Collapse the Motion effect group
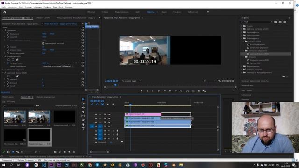This screenshot has width=299, height=168. click(x=3, y=30)
